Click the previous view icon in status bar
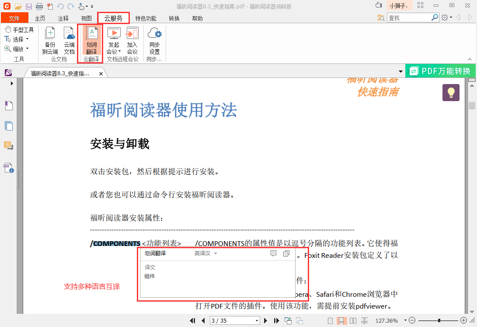 tap(288, 320)
